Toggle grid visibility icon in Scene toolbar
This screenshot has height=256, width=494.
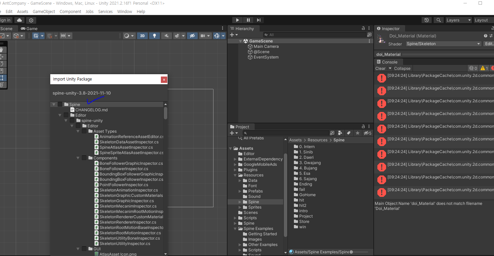[x=36, y=36]
